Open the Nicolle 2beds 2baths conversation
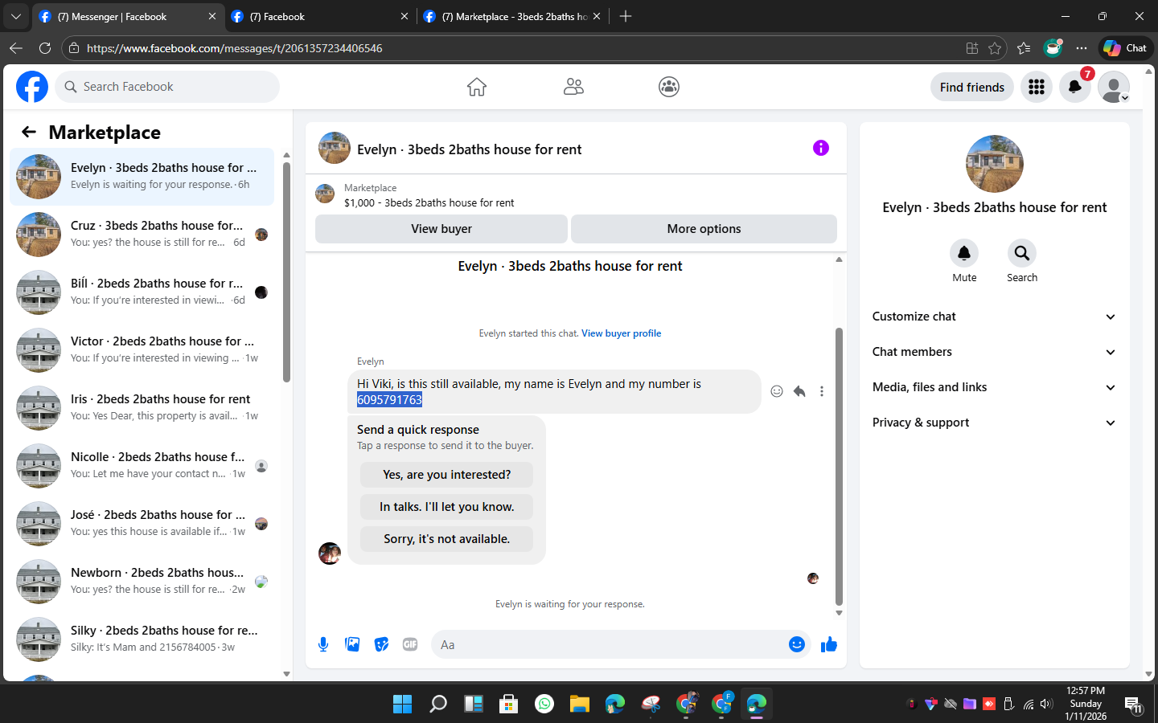The height and width of the screenshot is (723, 1158). pos(142,466)
